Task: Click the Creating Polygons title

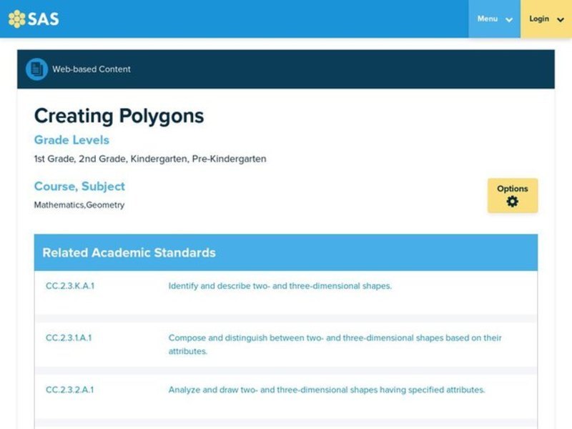Action: [x=118, y=116]
